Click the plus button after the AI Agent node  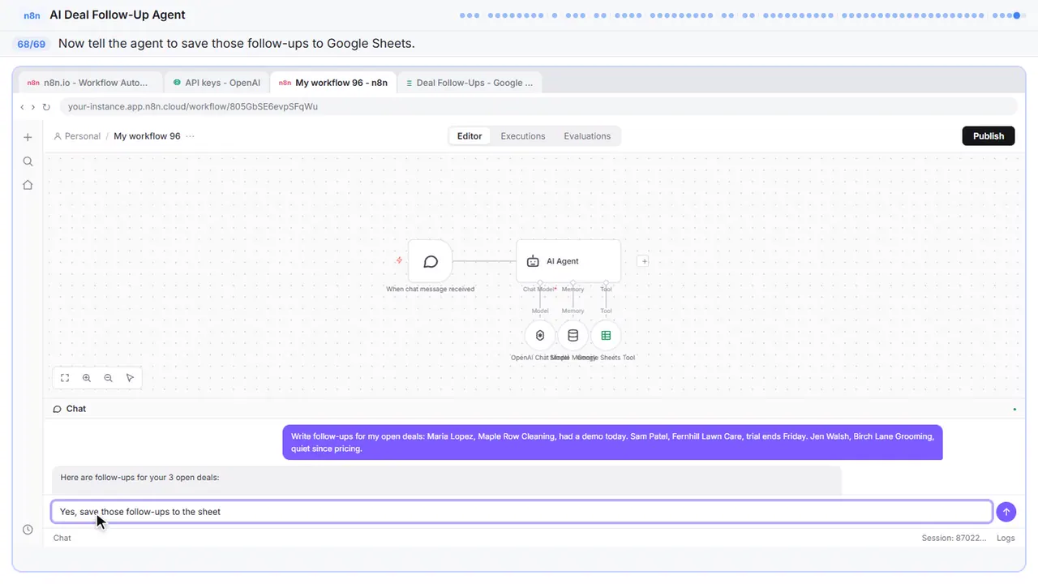(x=643, y=261)
